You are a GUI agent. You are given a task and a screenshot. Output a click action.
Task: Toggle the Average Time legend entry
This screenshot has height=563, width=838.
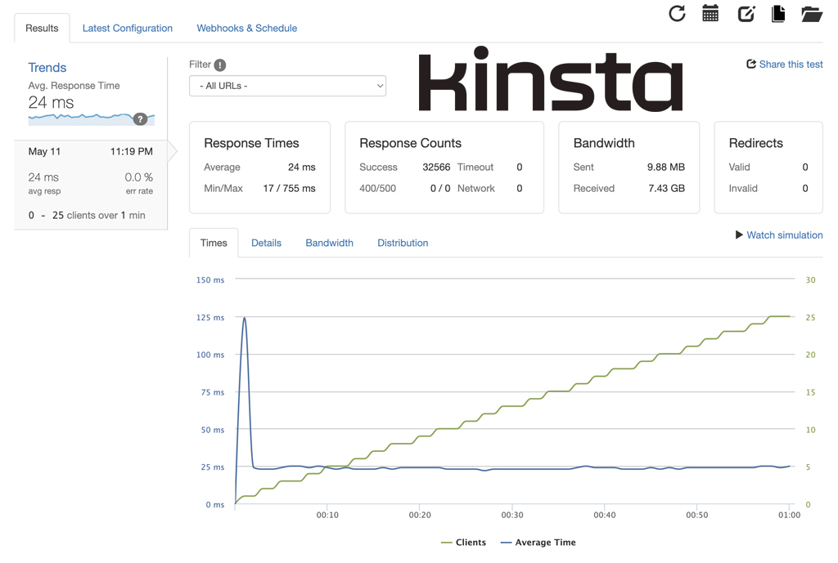[x=538, y=543]
